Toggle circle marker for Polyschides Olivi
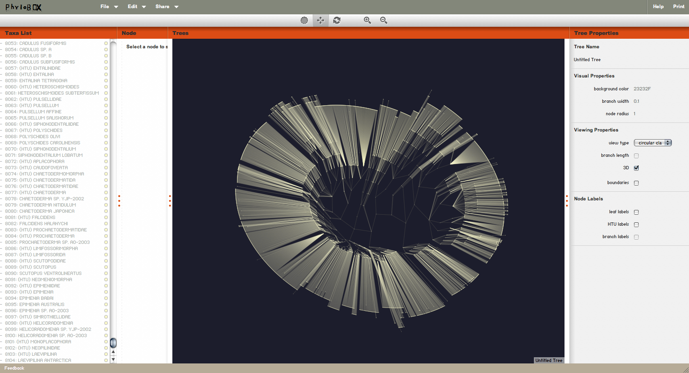Viewport: 689px width, 373px height. [x=106, y=136]
